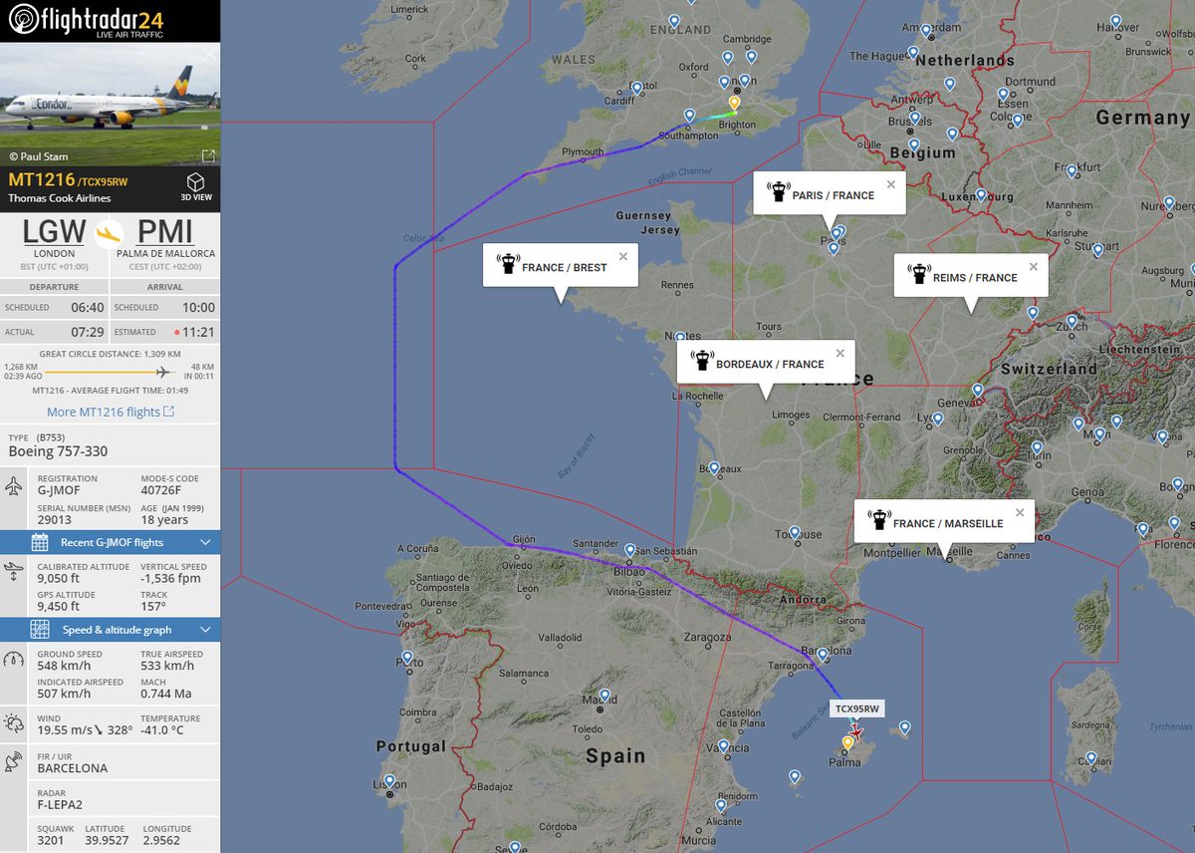Viewport: 1195px width, 853px height.
Task: Open aircraft photo external link icon
Action: tap(208, 155)
